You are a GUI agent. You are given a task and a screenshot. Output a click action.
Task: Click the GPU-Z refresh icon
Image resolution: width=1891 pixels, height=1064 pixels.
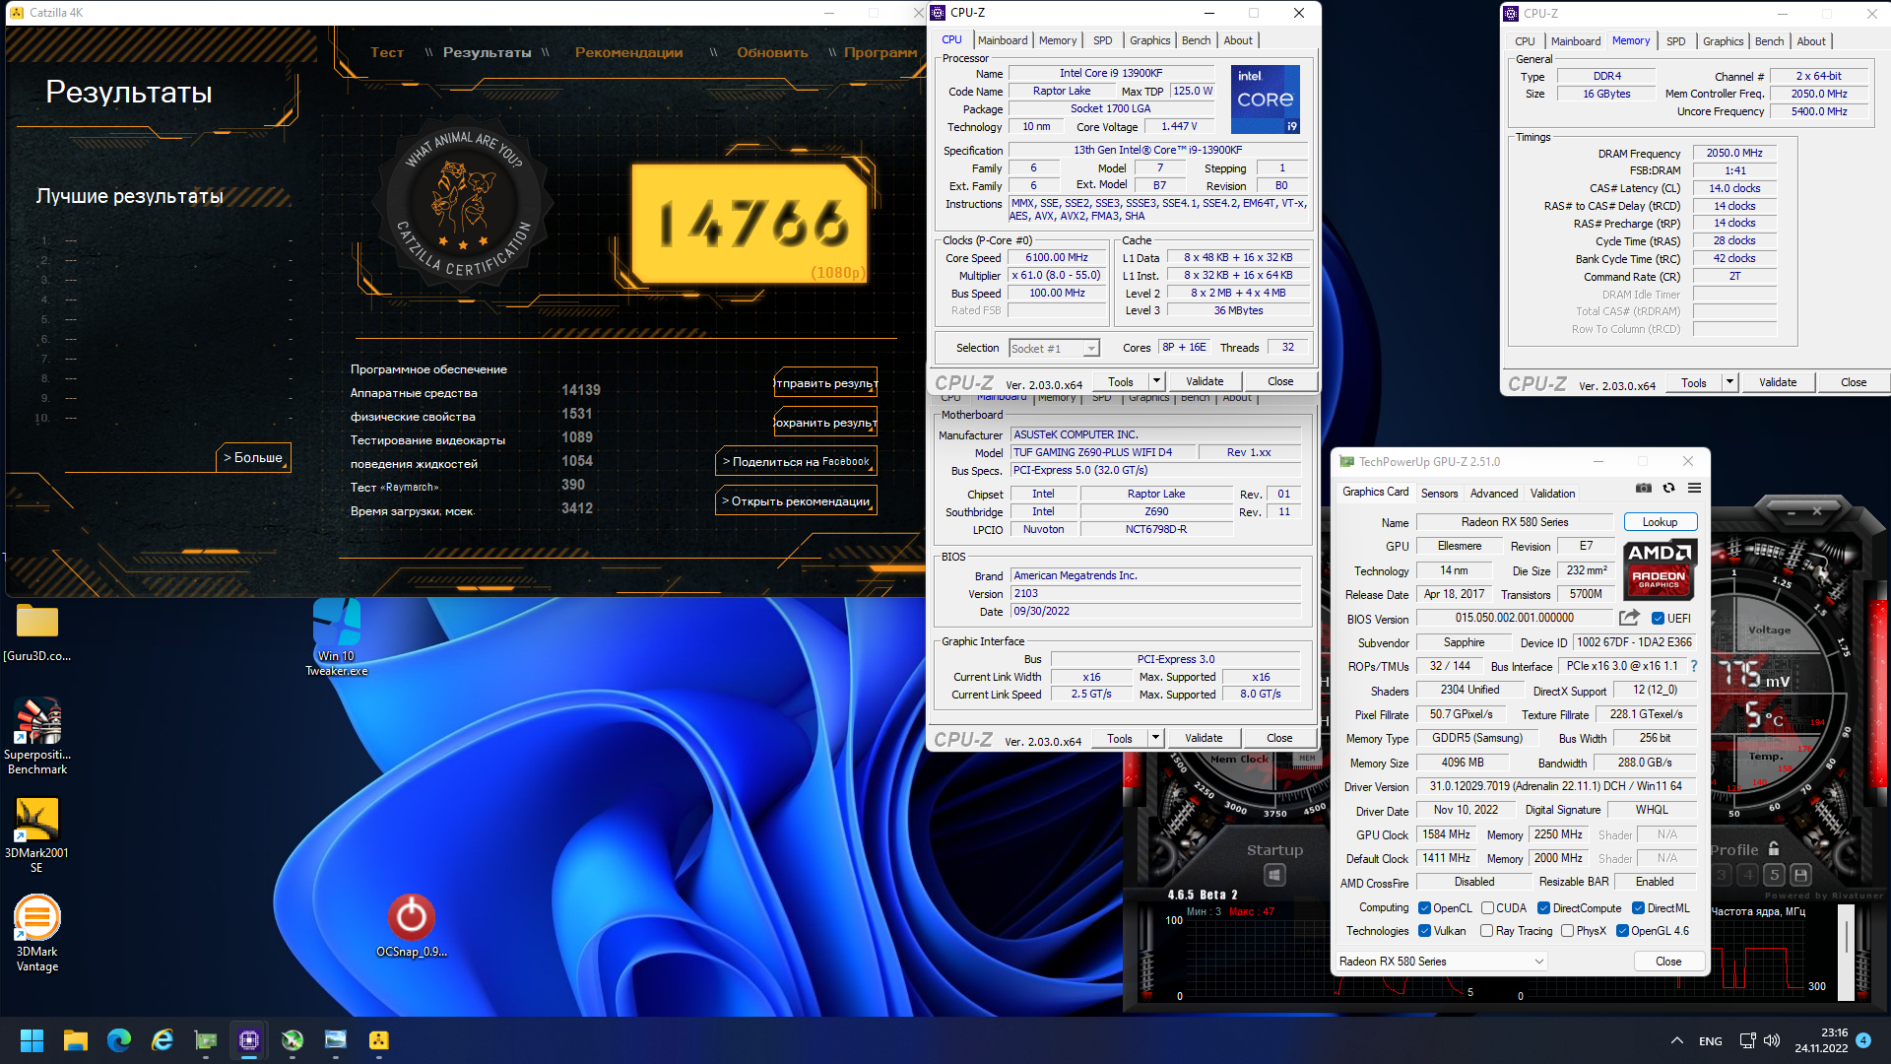point(1668,488)
